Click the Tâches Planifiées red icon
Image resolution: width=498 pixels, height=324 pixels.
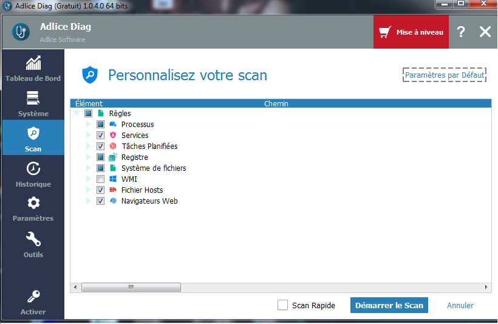(113, 146)
